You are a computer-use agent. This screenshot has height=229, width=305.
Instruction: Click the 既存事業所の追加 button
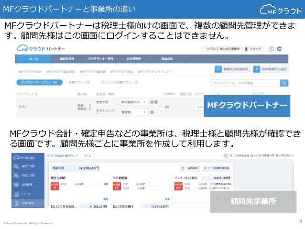pos(271,69)
